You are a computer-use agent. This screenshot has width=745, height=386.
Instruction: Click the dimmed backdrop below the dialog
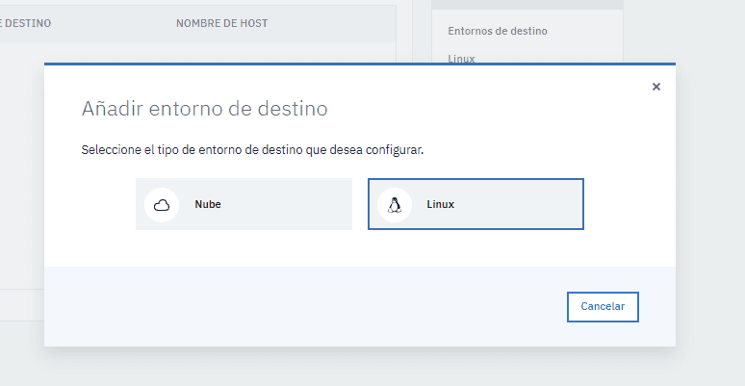pos(366,368)
